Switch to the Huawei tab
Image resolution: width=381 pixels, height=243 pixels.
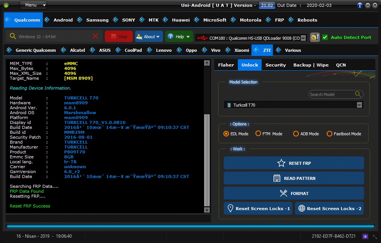(181, 20)
